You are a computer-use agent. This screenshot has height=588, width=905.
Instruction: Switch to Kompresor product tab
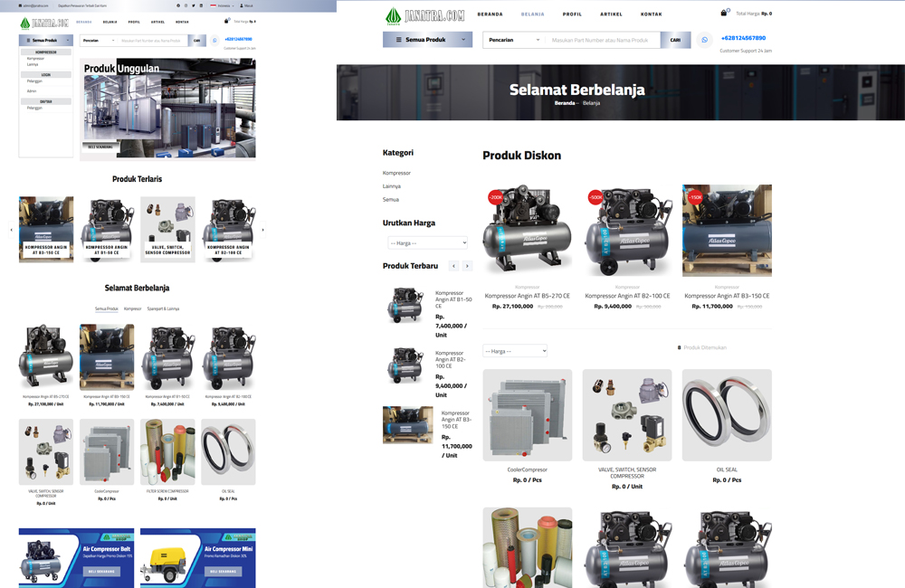(132, 308)
